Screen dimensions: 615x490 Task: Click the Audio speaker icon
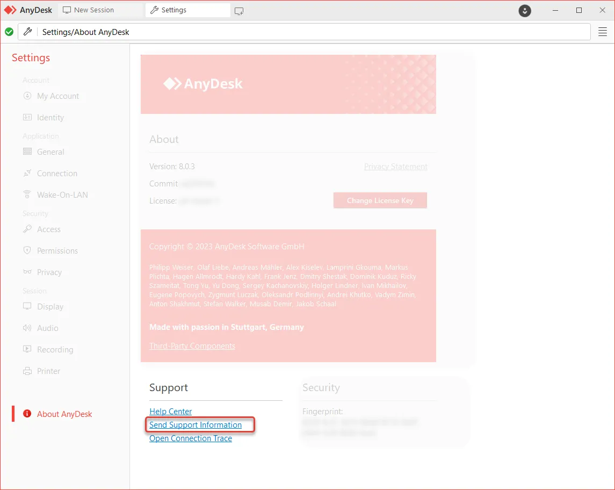pyautogui.click(x=27, y=328)
